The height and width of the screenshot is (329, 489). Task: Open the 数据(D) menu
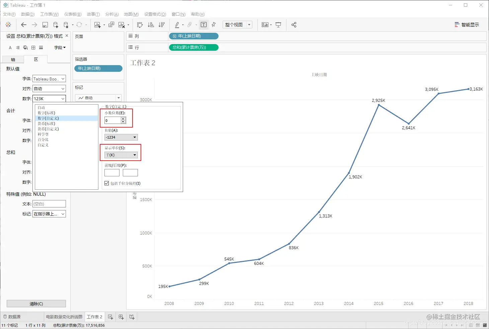(28, 14)
